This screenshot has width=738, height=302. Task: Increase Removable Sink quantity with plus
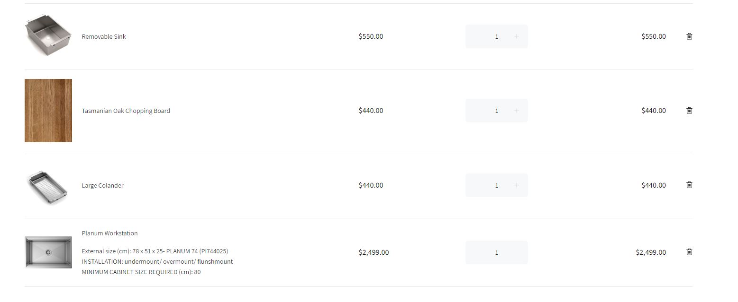coord(516,36)
